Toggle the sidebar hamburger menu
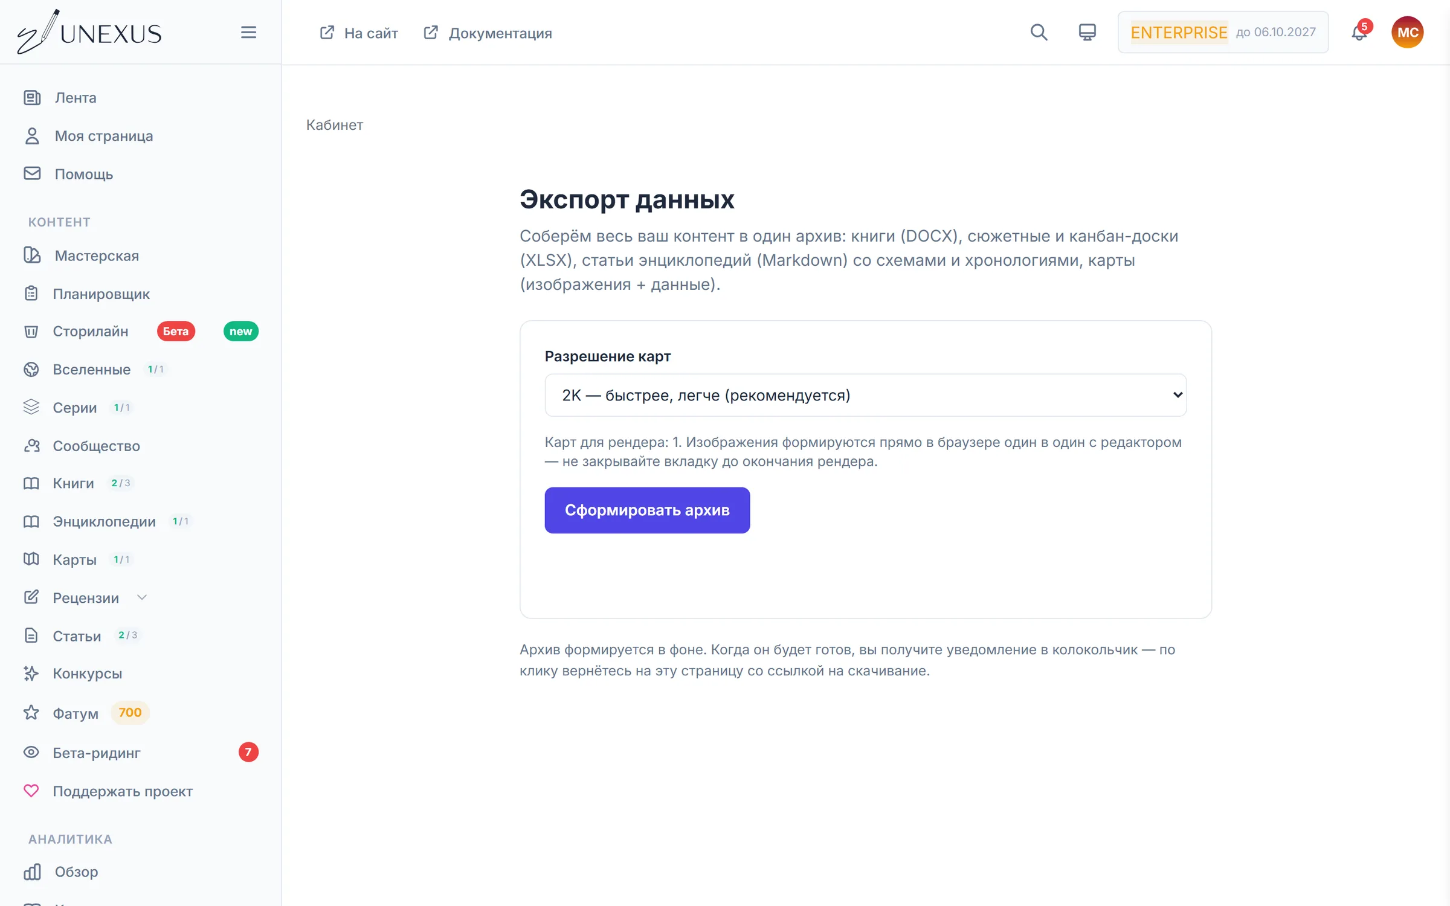The image size is (1450, 906). (248, 33)
